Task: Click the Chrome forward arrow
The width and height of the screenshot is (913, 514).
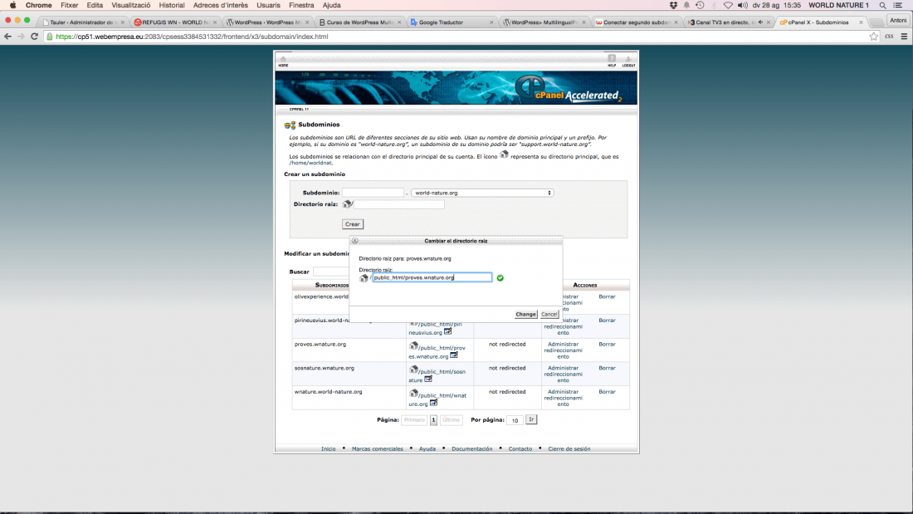Action: (x=21, y=37)
